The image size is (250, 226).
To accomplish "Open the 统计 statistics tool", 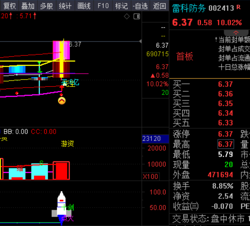I will (x=65, y=6).
